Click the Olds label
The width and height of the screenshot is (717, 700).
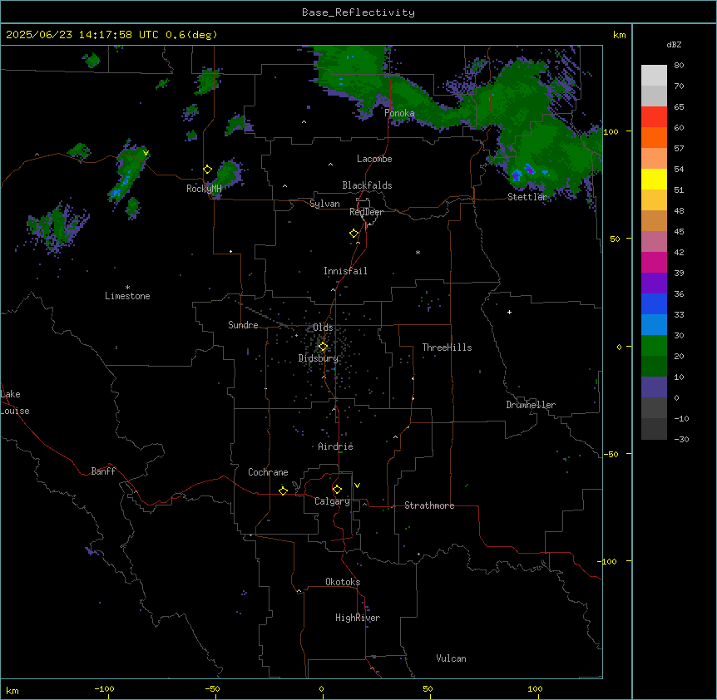(323, 328)
